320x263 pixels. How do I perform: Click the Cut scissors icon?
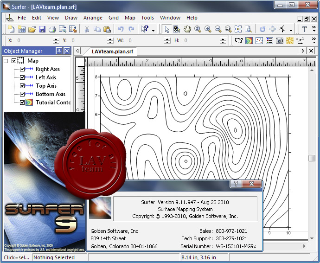[87, 29]
